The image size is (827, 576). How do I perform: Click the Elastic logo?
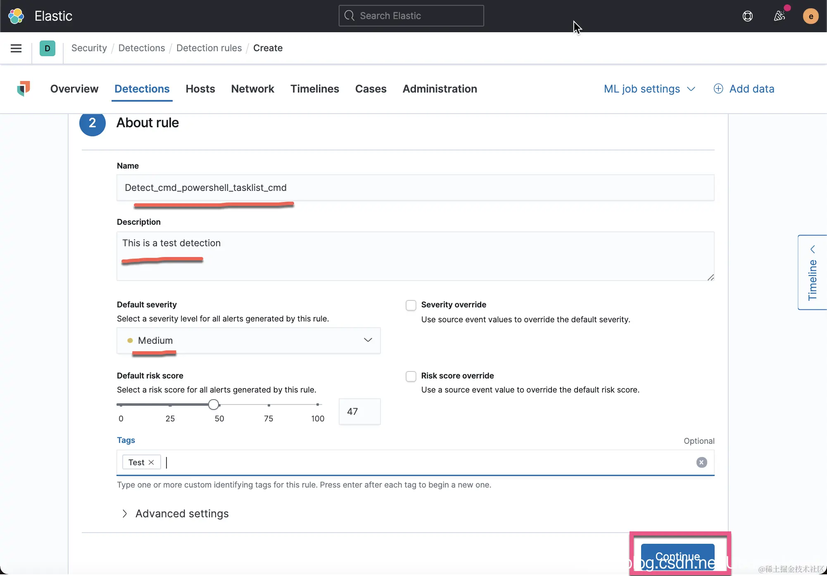tap(16, 16)
